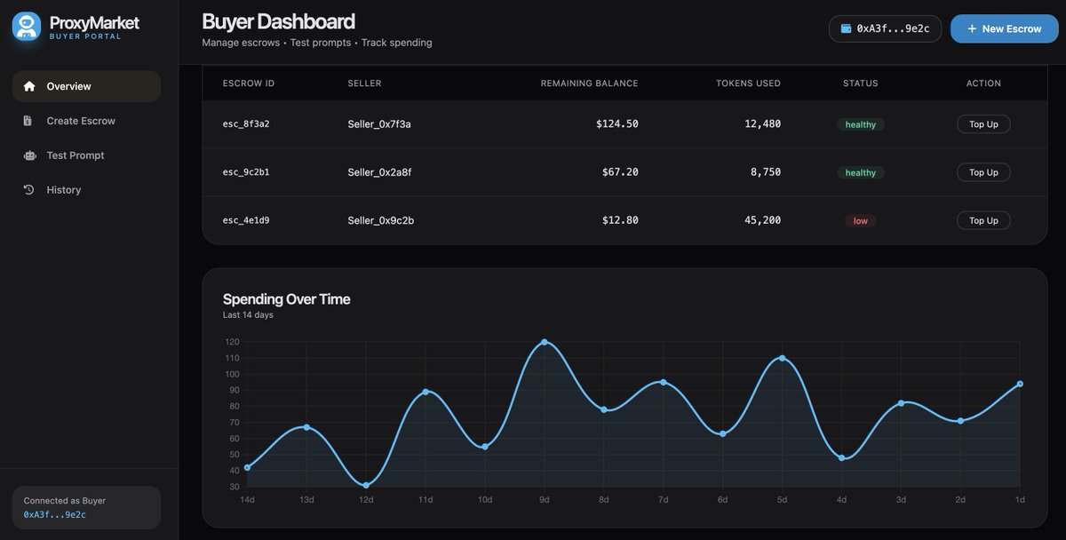The image size is (1066, 540).
Task: Click the chart data point at 1d
Action: (1020, 384)
